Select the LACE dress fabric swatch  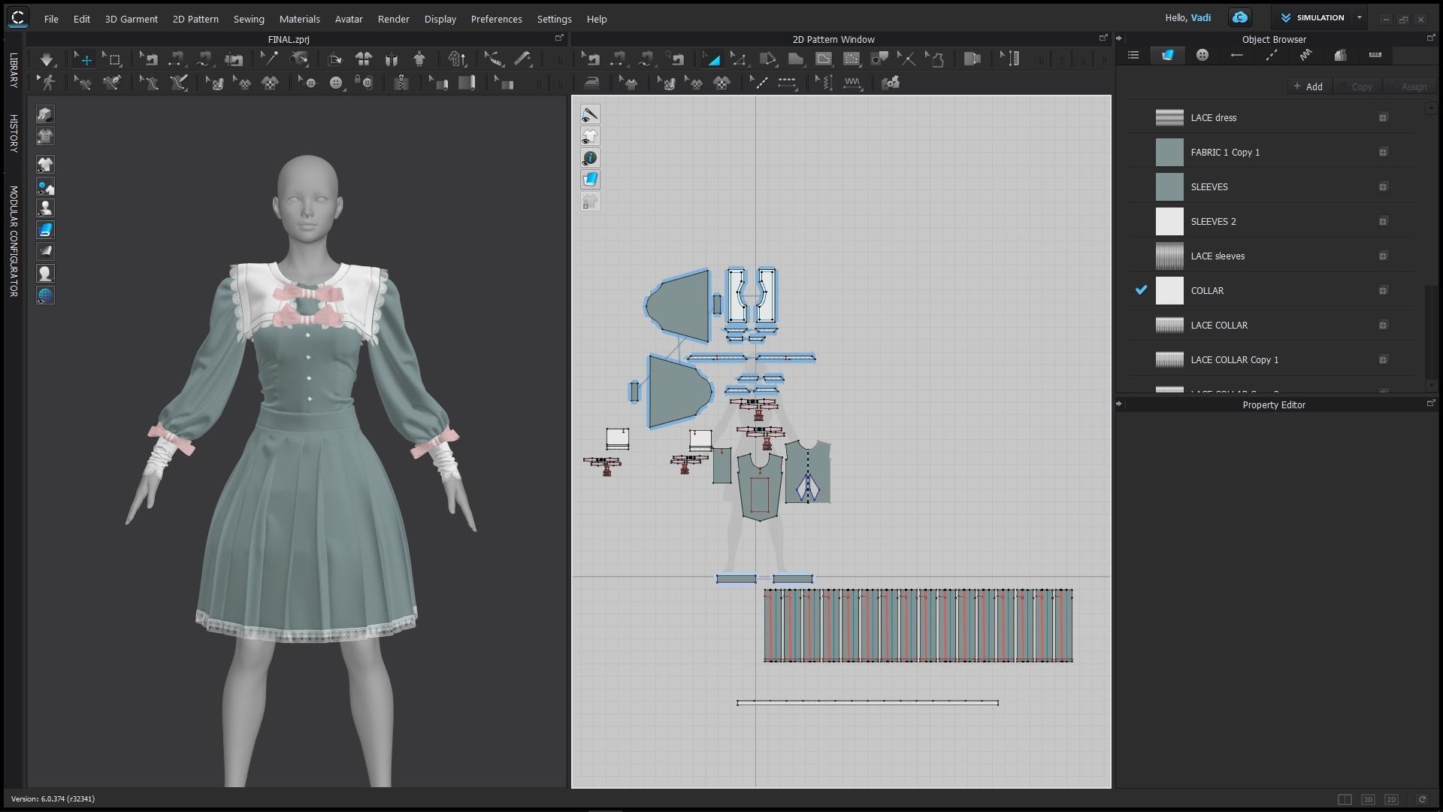click(1169, 117)
